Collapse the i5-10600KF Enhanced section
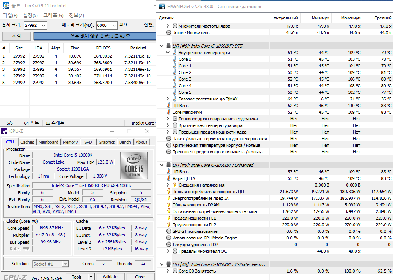The height and width of the screenshot is (280, 393). 162,165
